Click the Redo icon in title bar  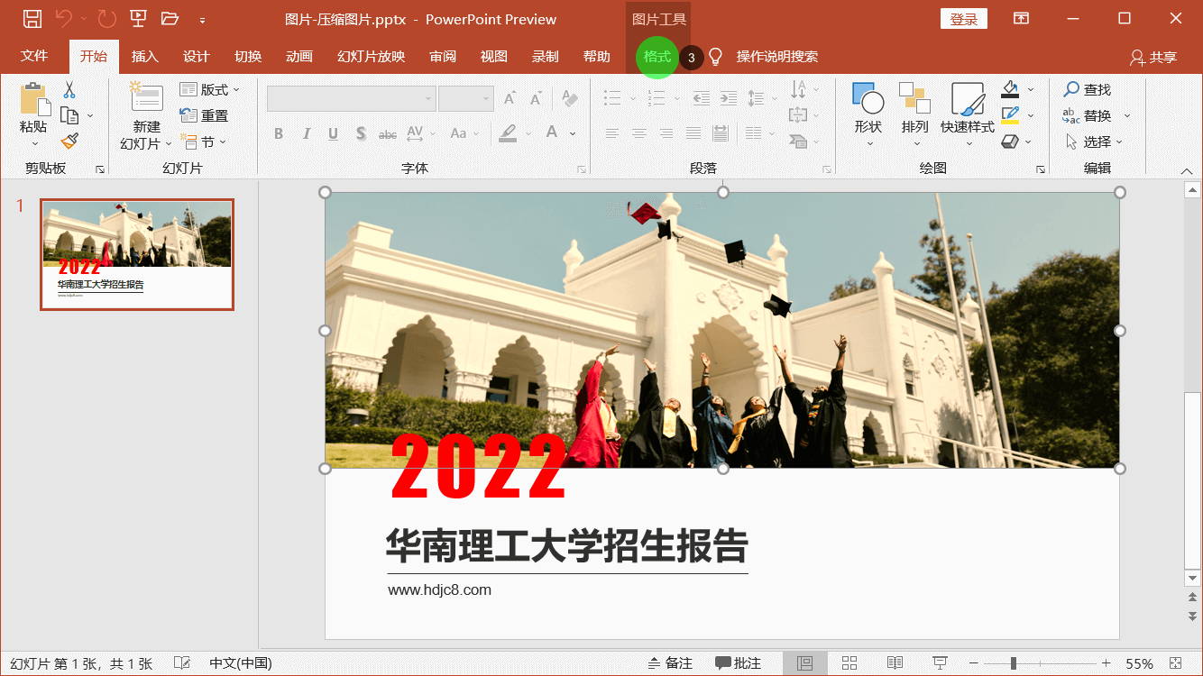pyautogui.click(x=106, y=18)
